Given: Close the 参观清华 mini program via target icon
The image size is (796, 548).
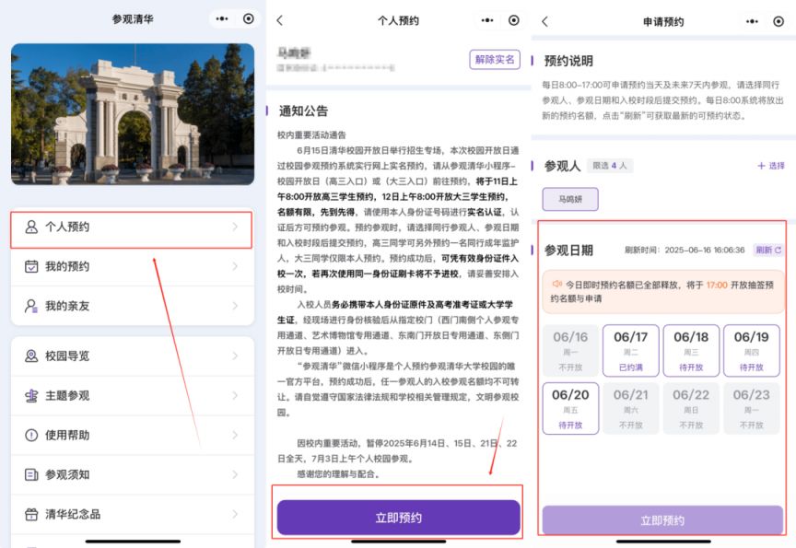Looking at the screenshot, I should [x=248, y=18].
